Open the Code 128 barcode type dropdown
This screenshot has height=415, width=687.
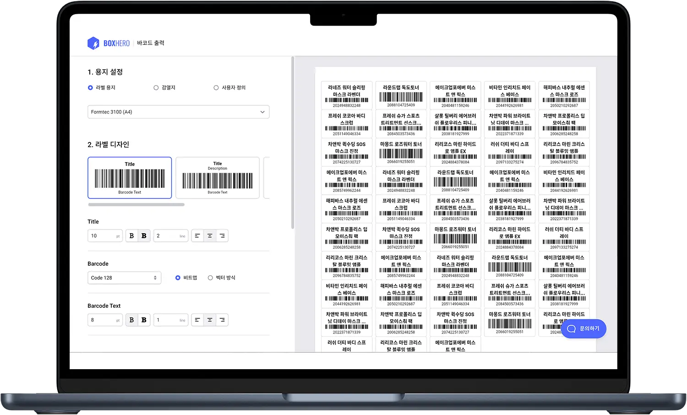124,278
